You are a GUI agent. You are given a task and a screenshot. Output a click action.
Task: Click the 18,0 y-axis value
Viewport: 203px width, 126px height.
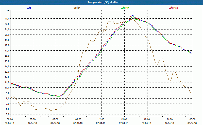pos(7,45)
